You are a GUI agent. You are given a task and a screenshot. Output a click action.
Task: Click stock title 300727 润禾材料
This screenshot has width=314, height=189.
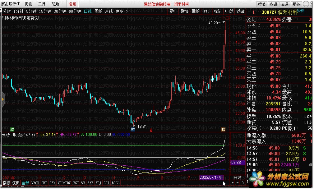coord(279,12)
